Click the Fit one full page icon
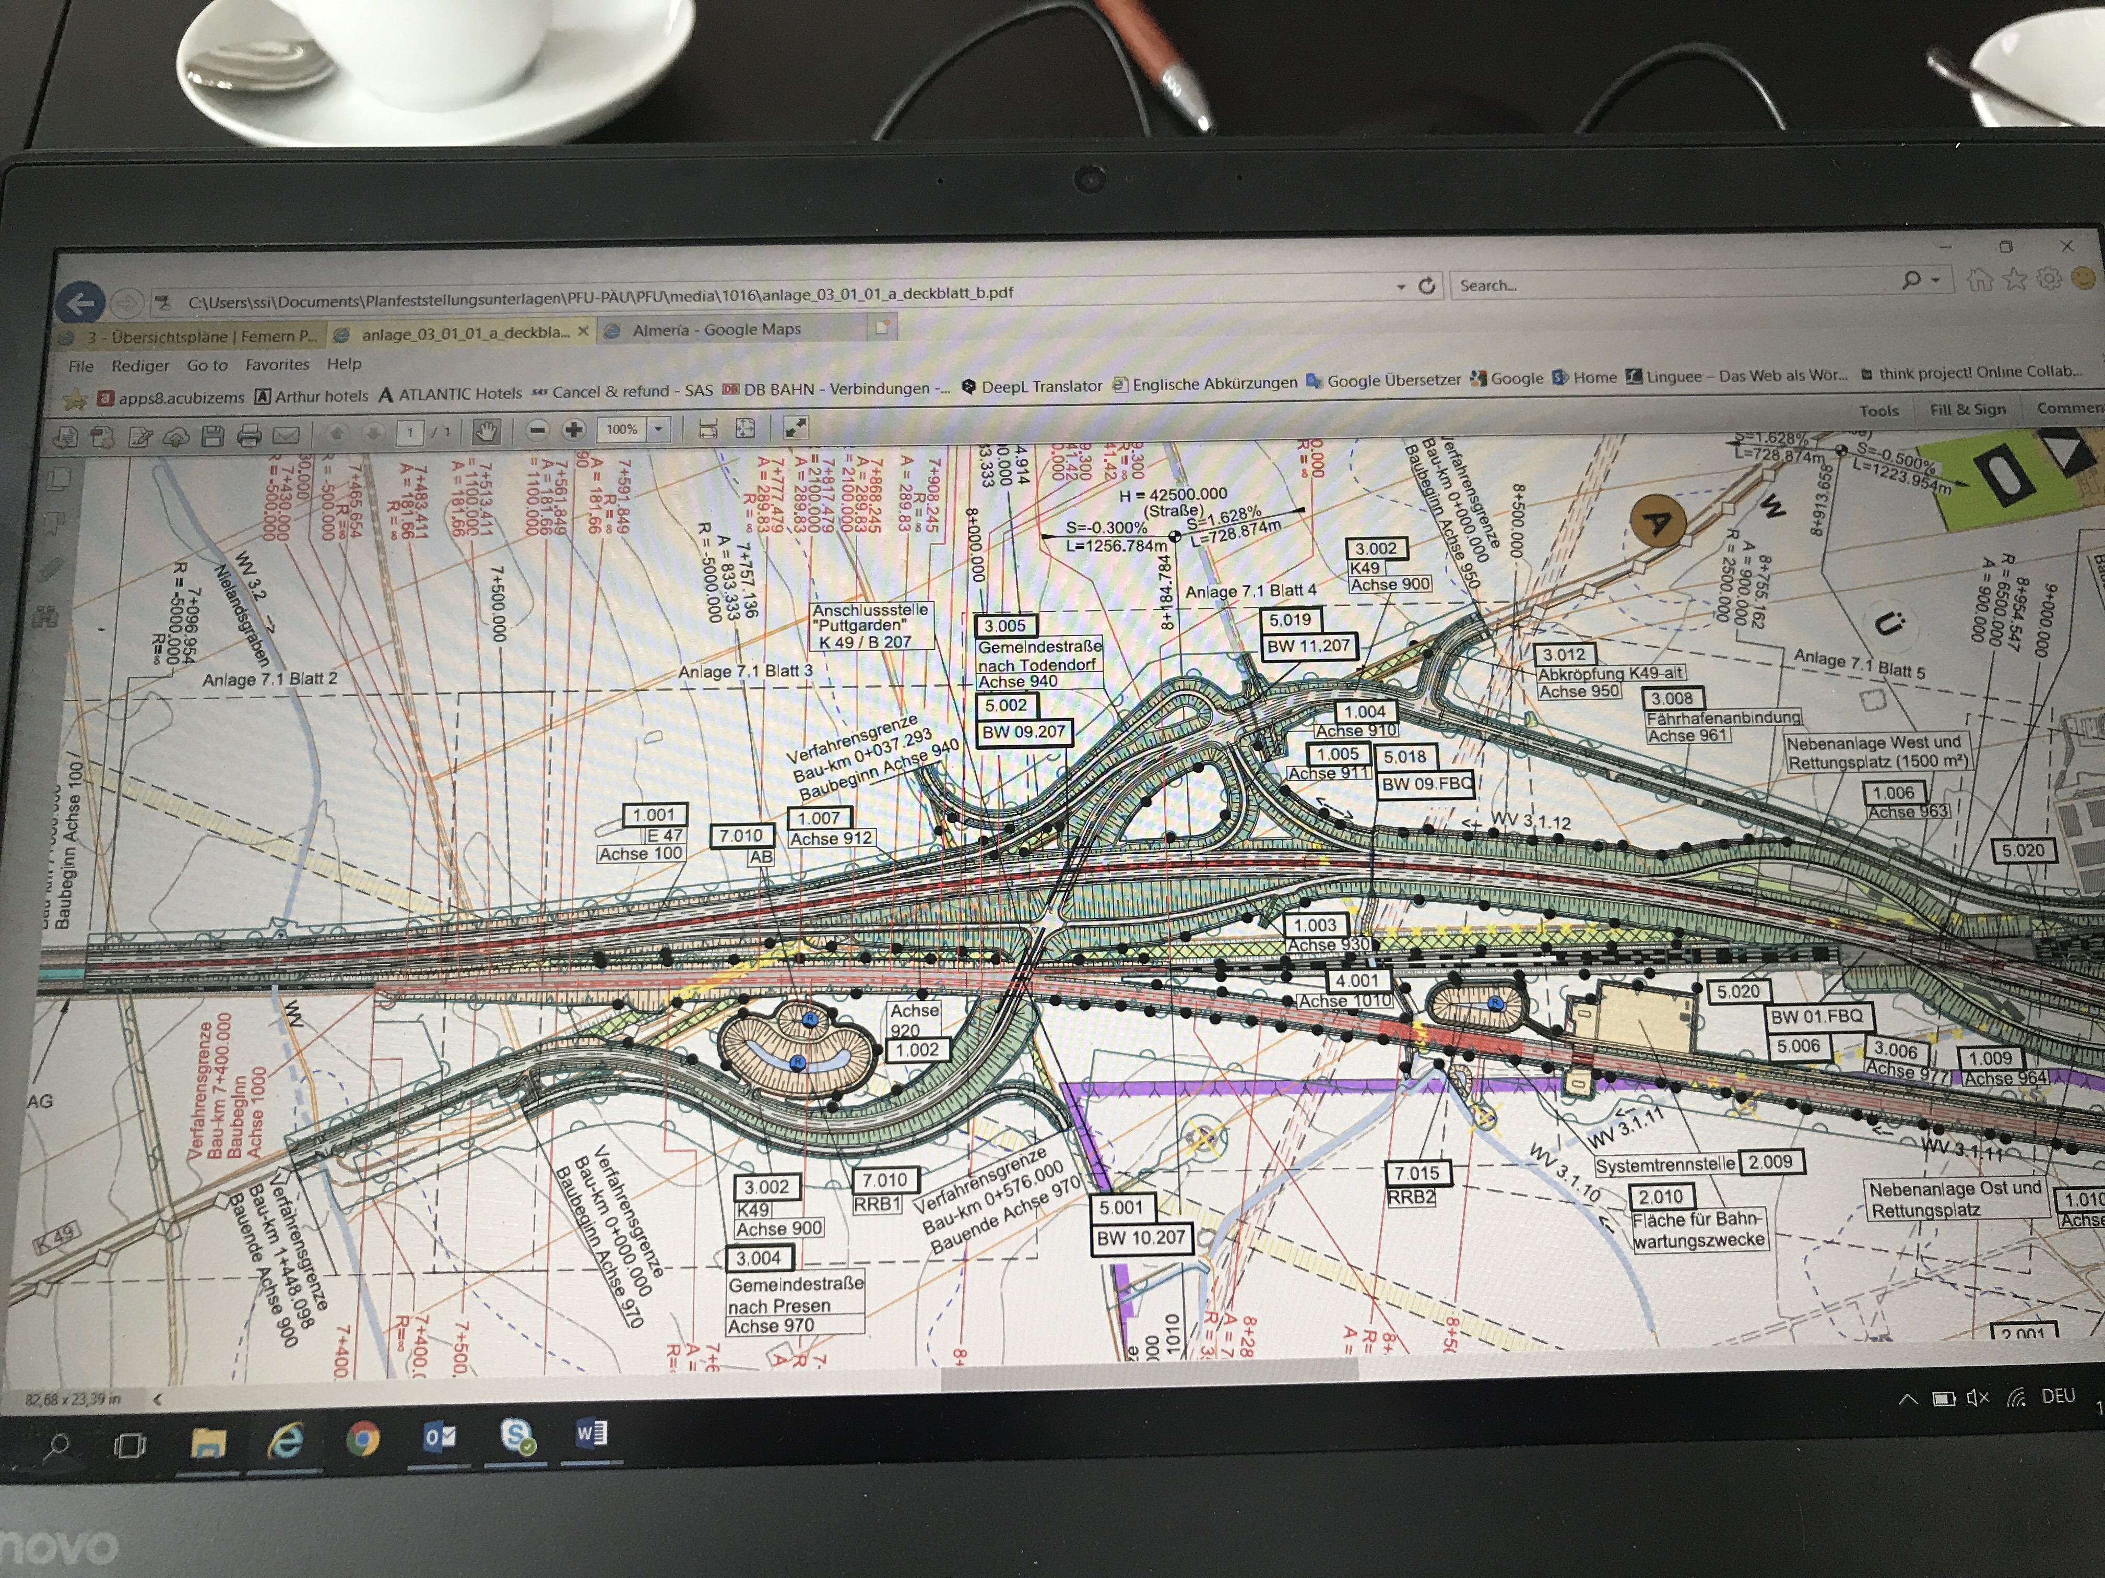2105x1578 pixels. [x=746, y=429]
